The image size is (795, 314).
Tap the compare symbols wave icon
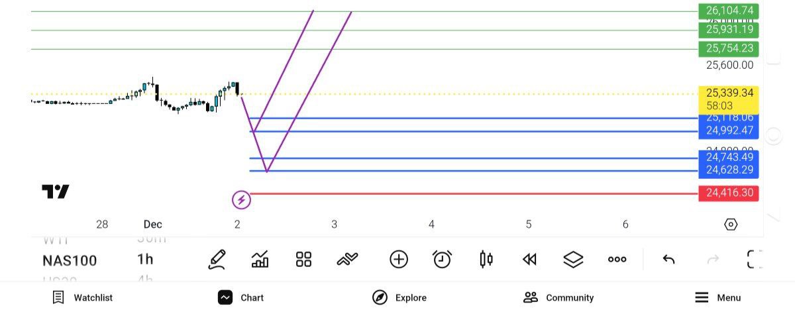pos(348,260)
